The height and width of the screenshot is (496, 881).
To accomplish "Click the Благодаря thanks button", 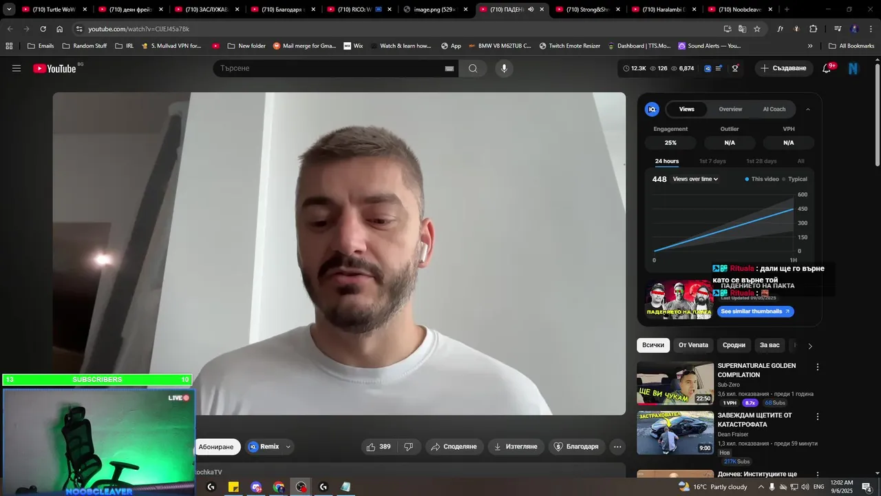I will click(577, 446).
